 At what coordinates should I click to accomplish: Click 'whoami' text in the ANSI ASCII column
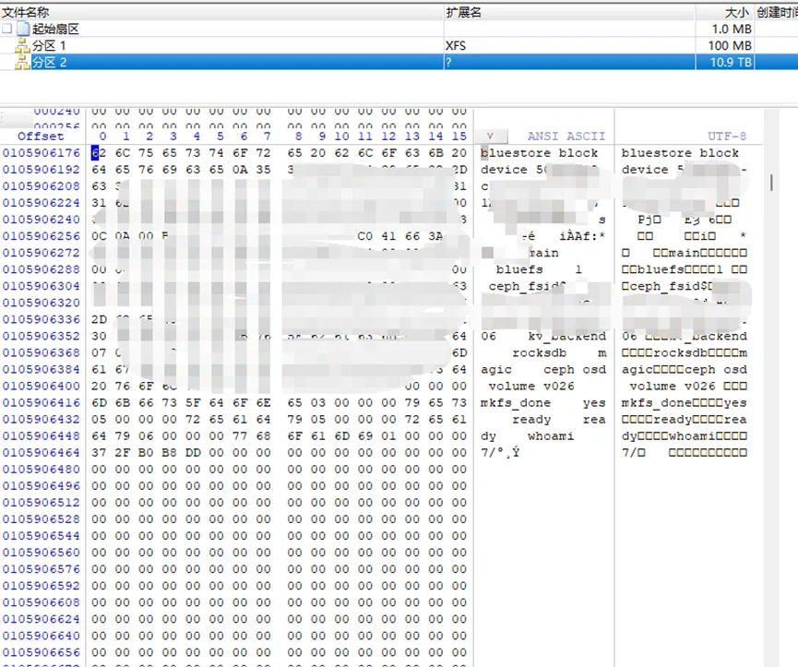coord(551,436)
